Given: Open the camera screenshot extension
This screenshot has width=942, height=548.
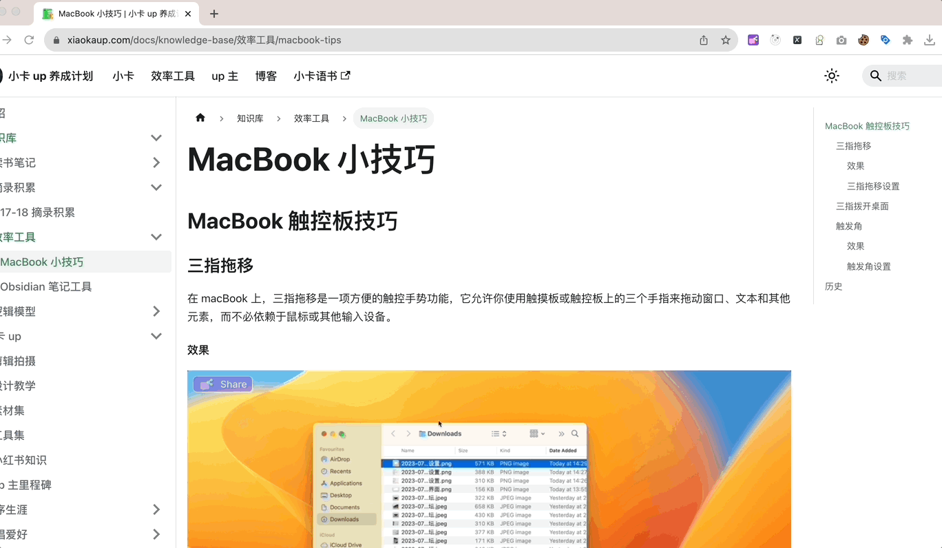Looking at the screenshot, I should 841,41.
